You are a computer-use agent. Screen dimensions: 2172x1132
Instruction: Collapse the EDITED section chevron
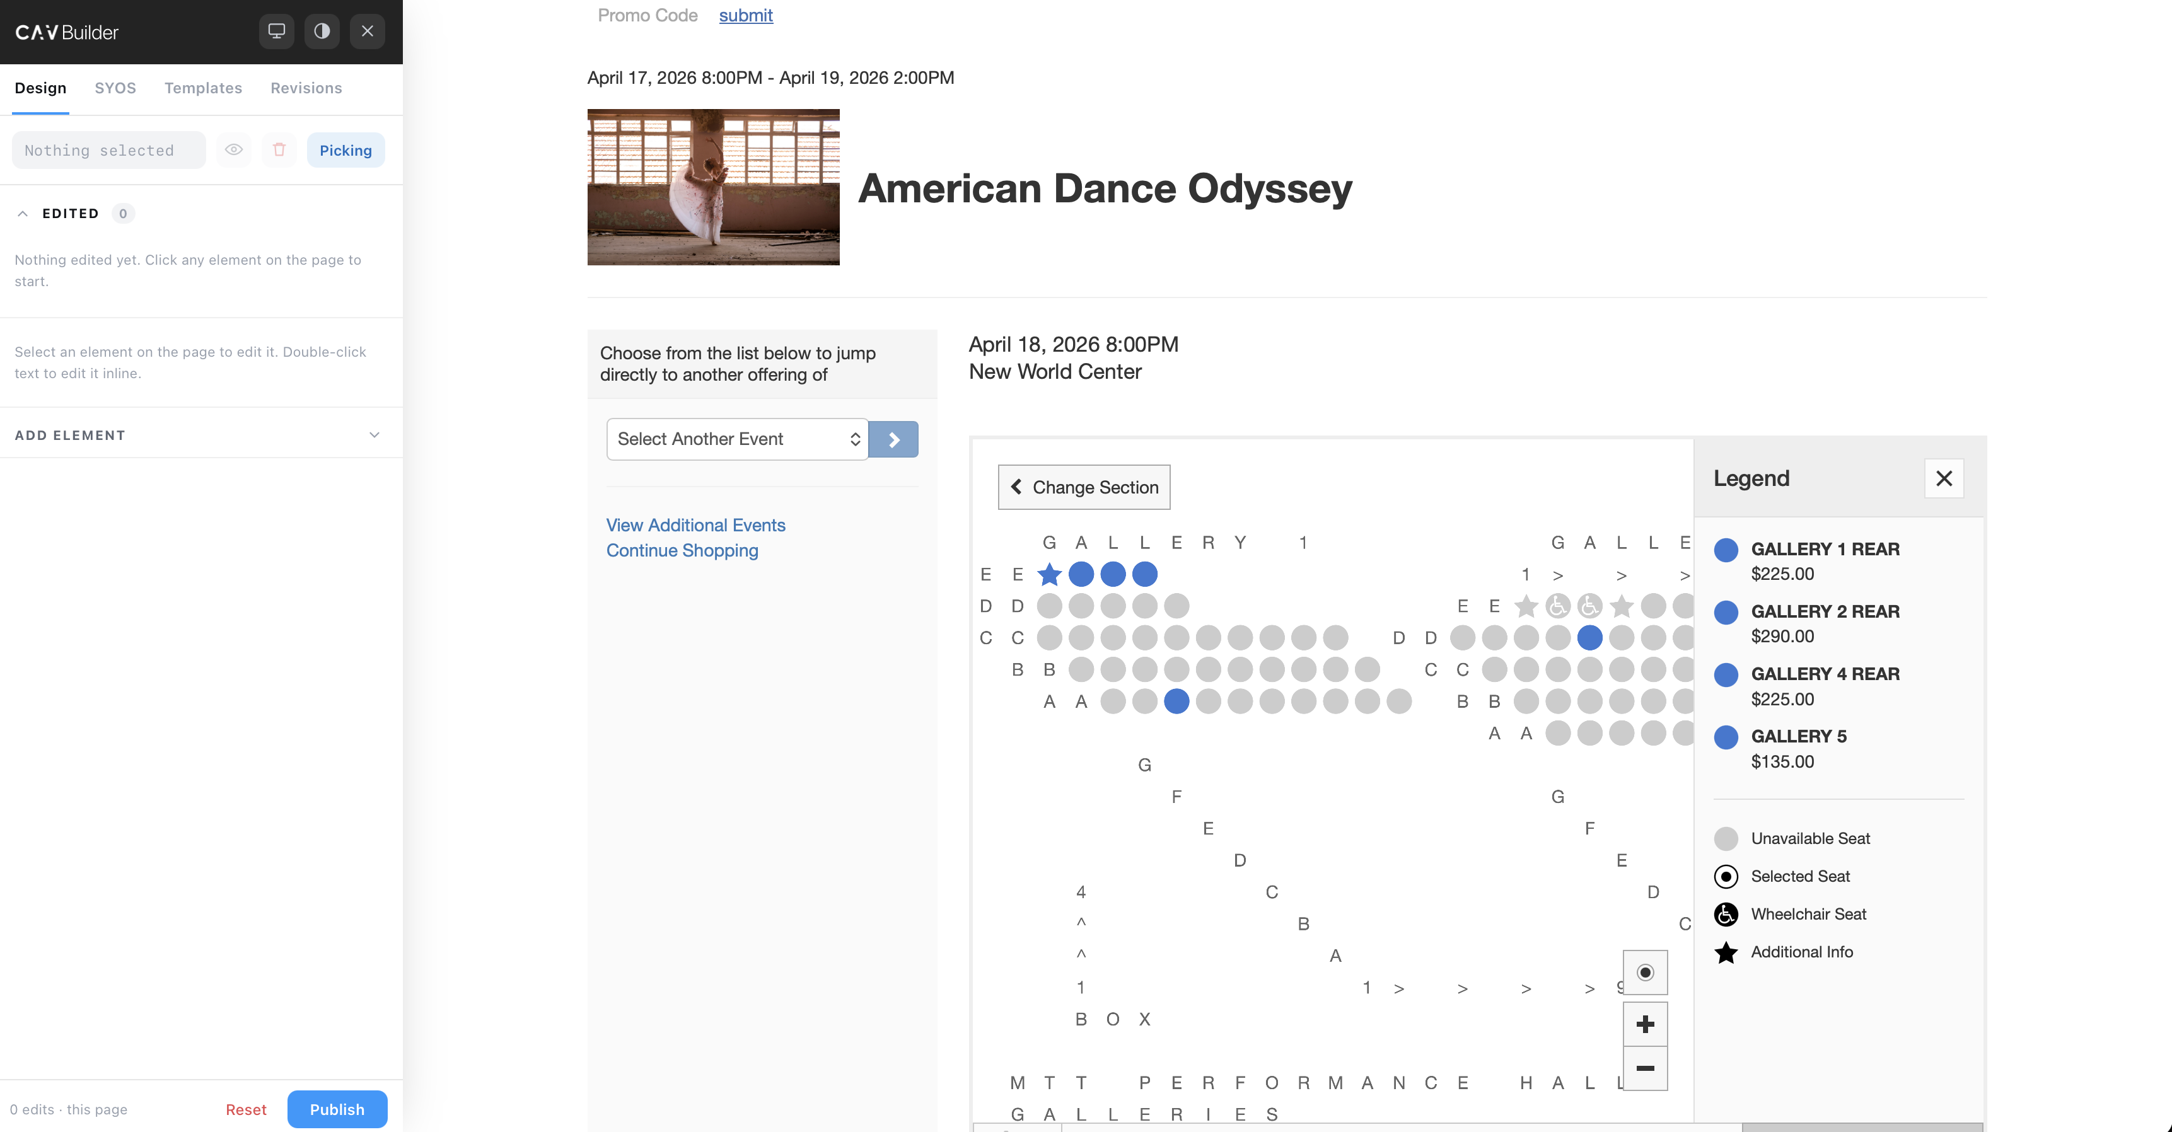23,213
